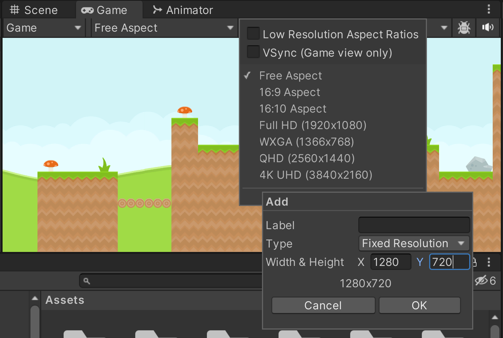Toggle the Mute Audio speaker icon
This screenshot has width=503, height=338.
(488, 28)
